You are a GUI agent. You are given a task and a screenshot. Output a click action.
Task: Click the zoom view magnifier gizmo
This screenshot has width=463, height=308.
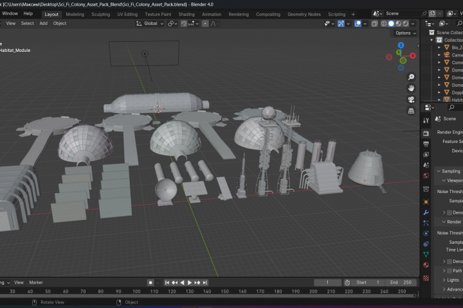coord(411,77)
